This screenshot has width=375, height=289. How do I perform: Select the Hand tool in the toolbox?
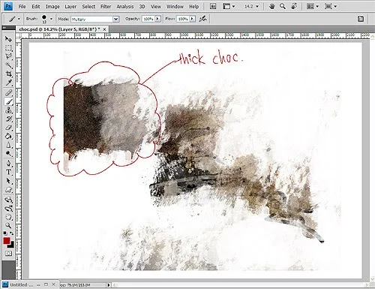pyautogui.click(x=8, y=217)
